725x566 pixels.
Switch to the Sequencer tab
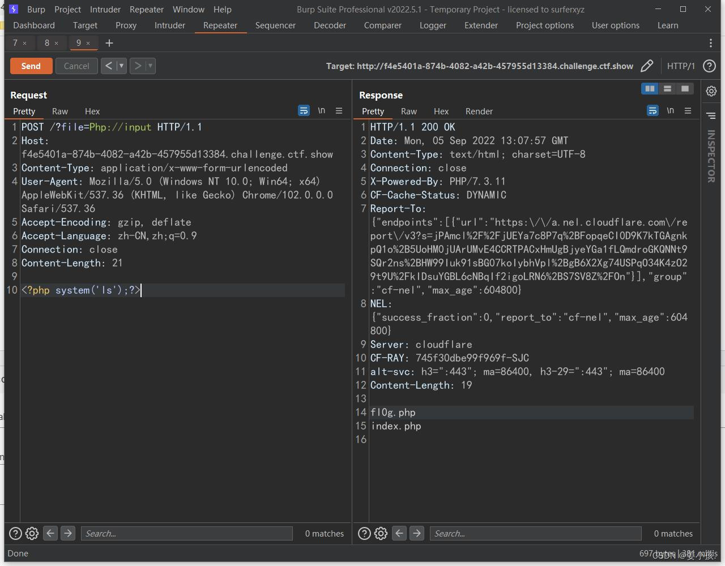click(275, 25)
